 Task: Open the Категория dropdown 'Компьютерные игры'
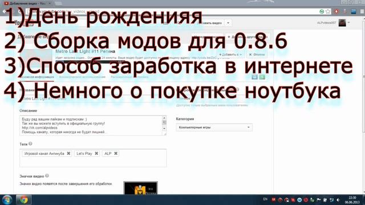click(x=214, y=128)
